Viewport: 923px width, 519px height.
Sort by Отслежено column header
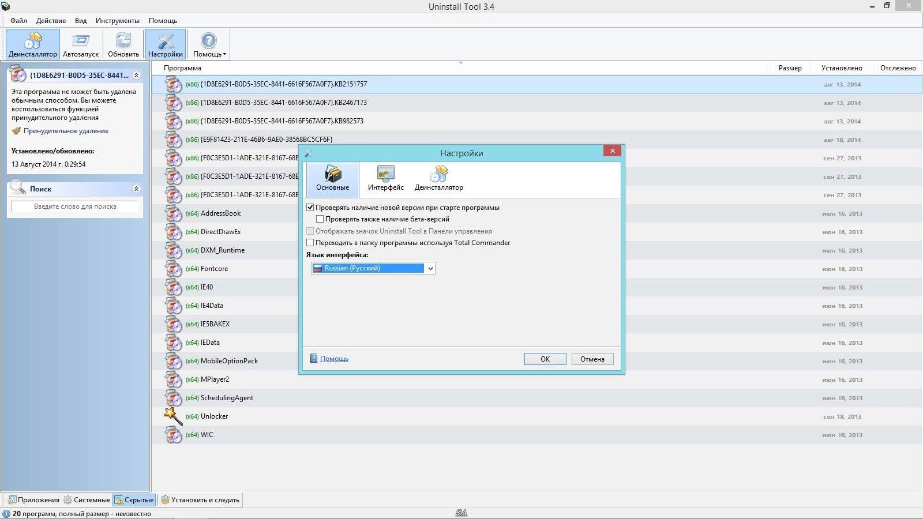898,68
